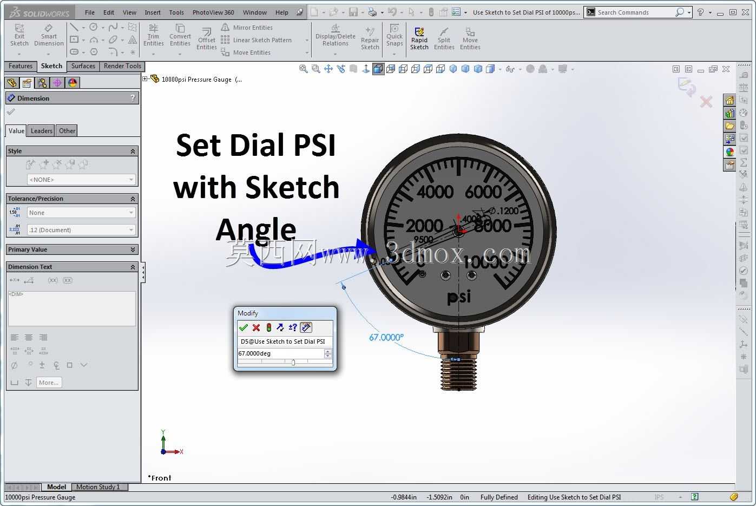This screenshot has height=506, width=756.
Task: Select the Line sketch tool
Action: click(74, 27)
